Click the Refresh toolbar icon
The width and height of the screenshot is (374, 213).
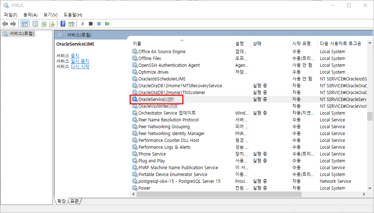coord(44,24)
